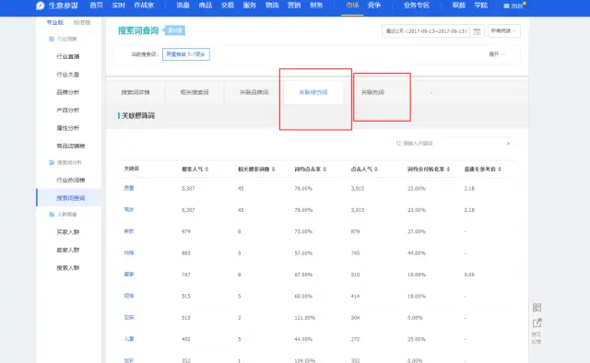Image resolution: width=590 pixels, height=363 pixels.
Task: Open 搜索人群 in sidebar
Action: click(68, 268)
